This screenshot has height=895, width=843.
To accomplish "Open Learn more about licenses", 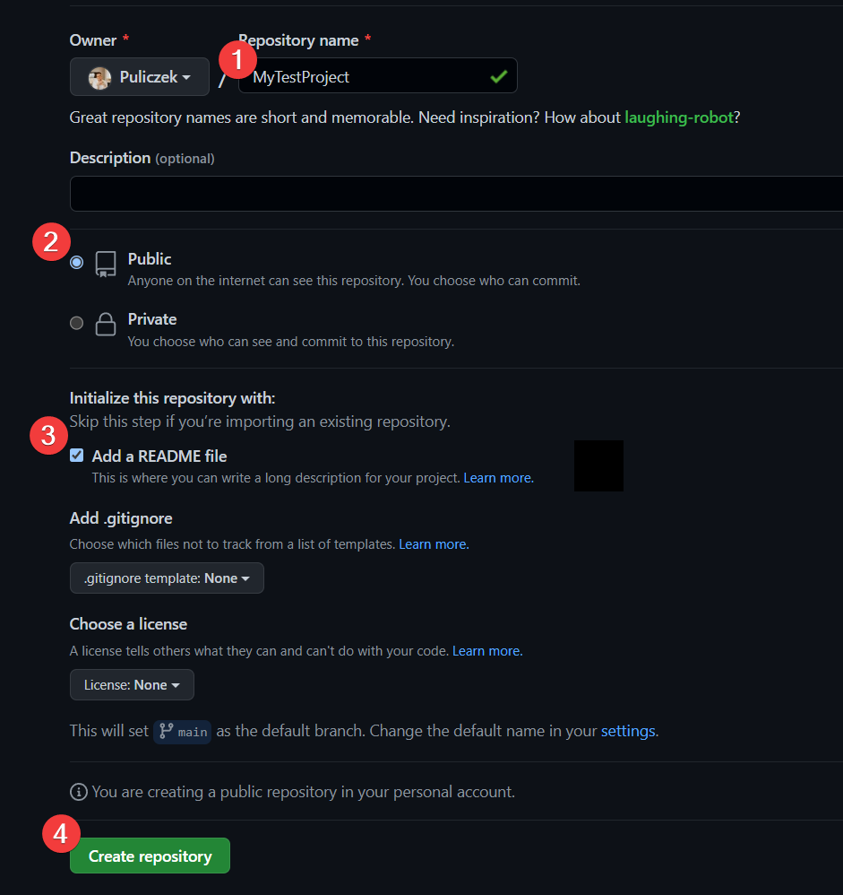I will point(486,650).
